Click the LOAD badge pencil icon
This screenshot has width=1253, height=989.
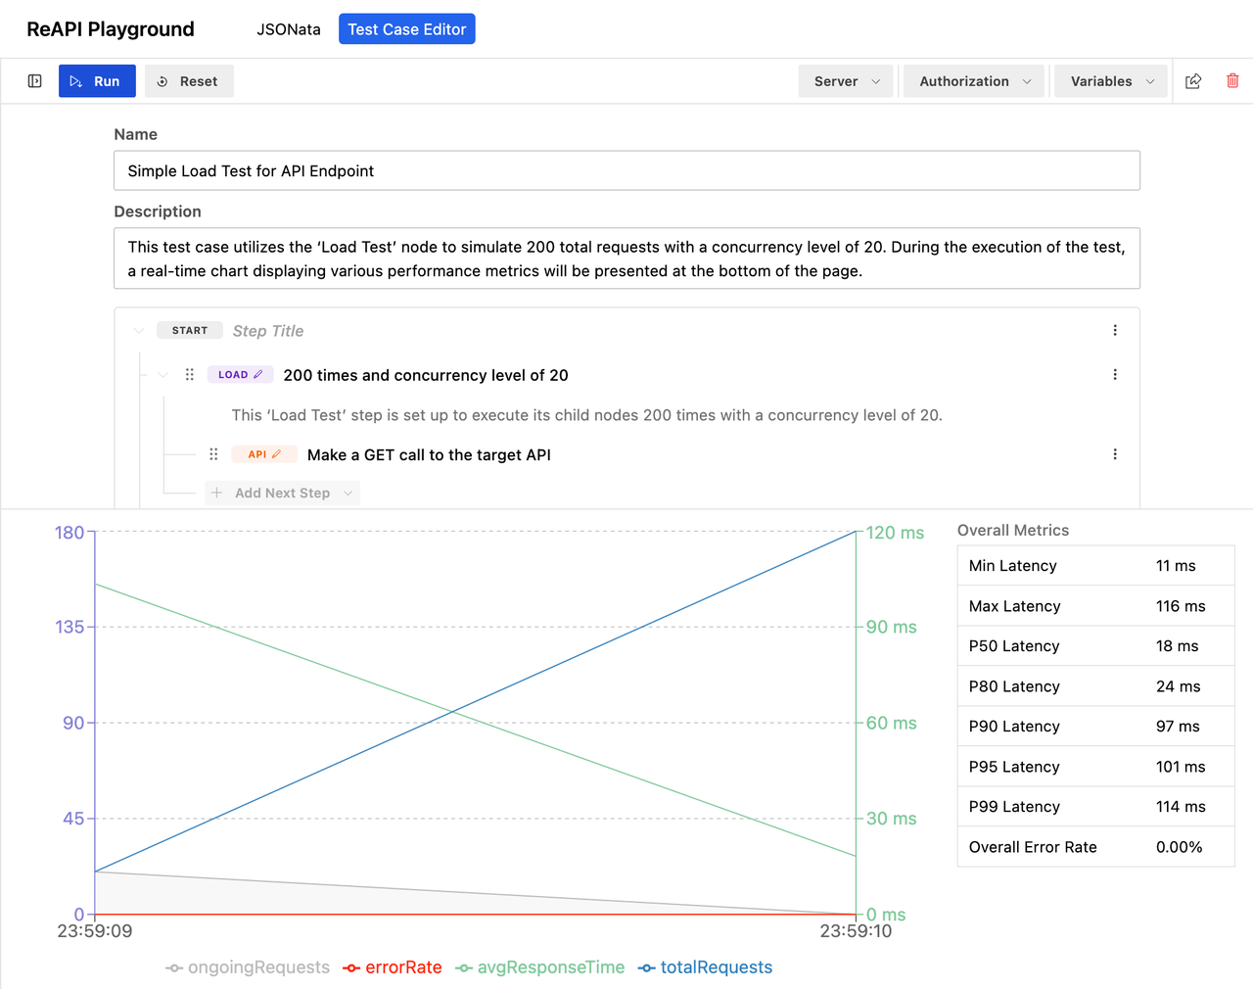[258, 375]
